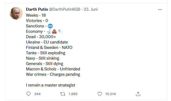Click the 'I remain a master strategist' text
This screenshot has height=101, width=171.
pyautogui.click(x=51, y=85)
